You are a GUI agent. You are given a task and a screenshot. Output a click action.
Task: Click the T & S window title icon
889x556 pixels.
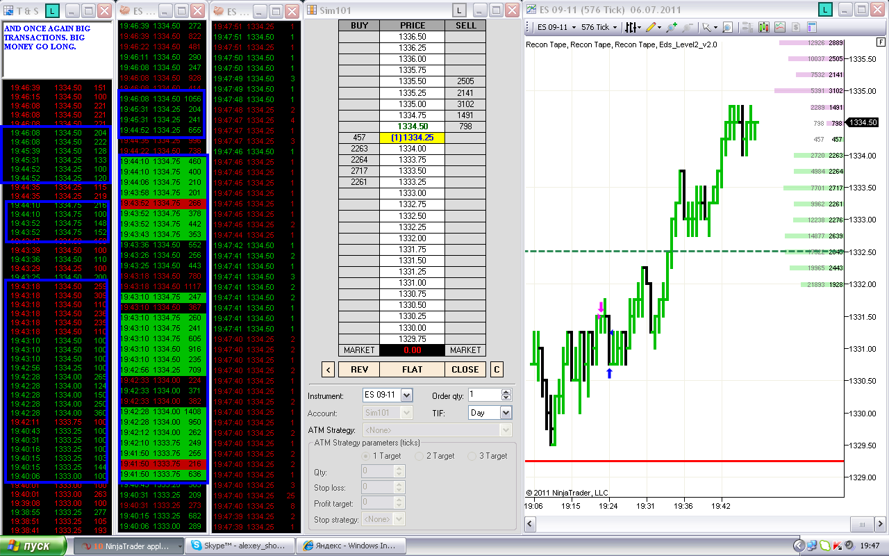[10, 10]
